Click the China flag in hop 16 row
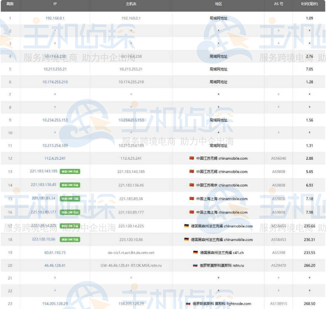Image resolution: width=326 pixels, height=309 pixels. coord(192,212)
